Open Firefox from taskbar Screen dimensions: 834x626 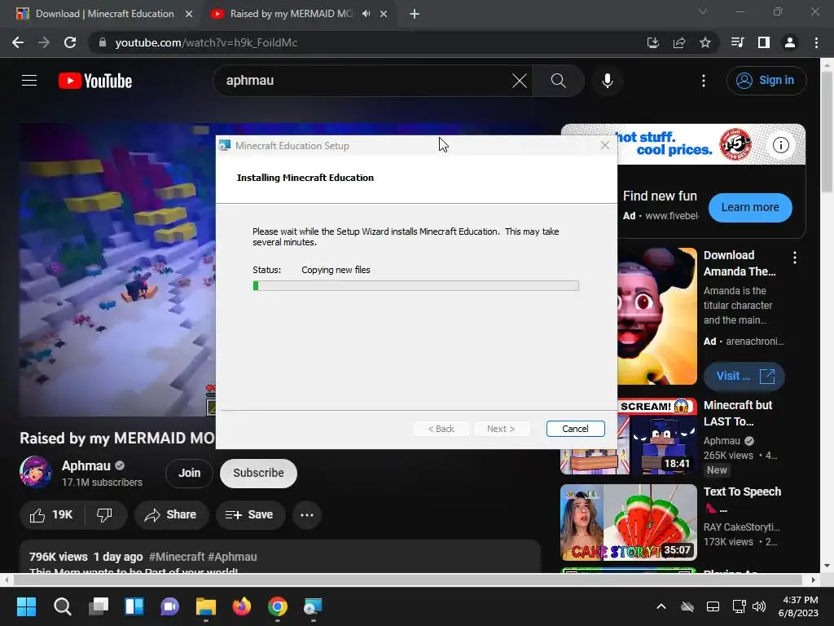[241, 606]
